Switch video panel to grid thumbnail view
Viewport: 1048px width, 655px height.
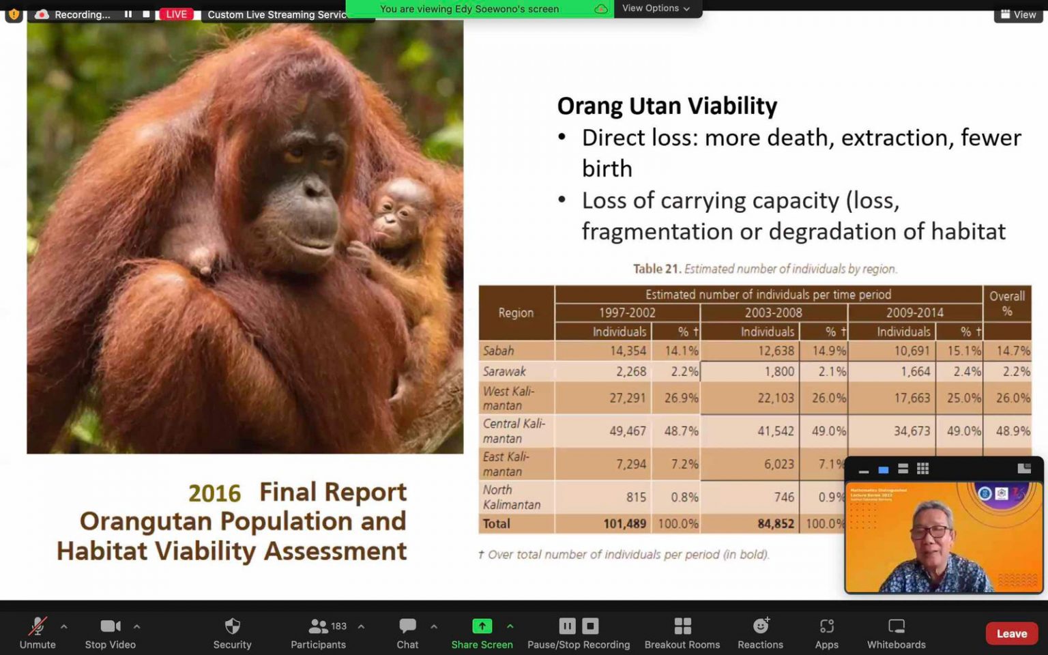[922, 469]
